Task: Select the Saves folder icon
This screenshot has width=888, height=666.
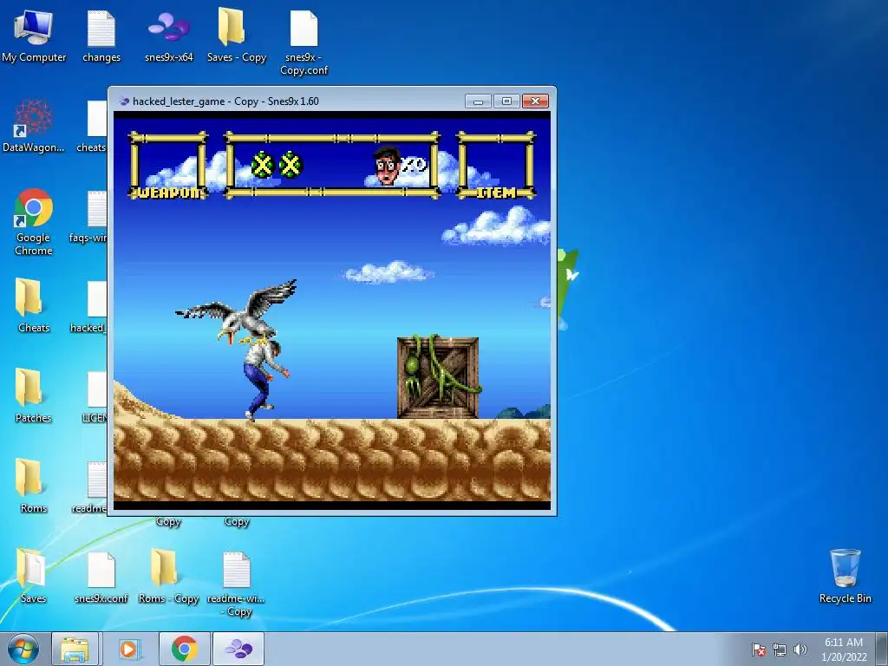Action: click(34, 576)
